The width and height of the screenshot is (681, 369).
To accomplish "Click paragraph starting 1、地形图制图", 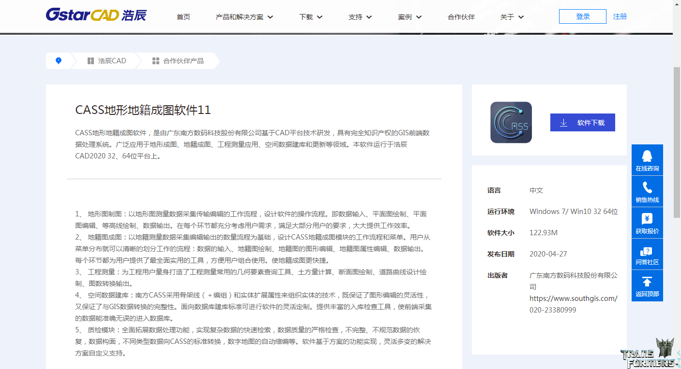I will [251, 220].
